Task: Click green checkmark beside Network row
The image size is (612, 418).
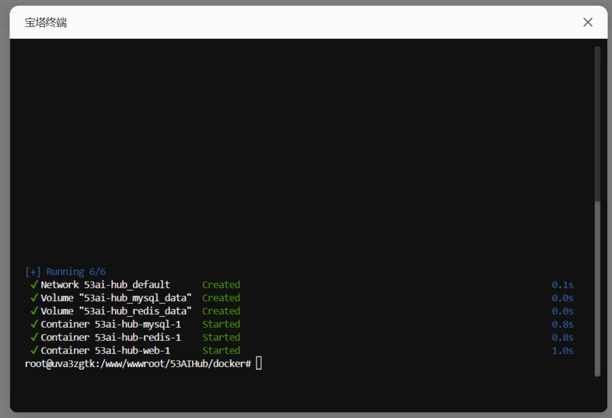Action: pyautogui.click(x=34, y=285)
